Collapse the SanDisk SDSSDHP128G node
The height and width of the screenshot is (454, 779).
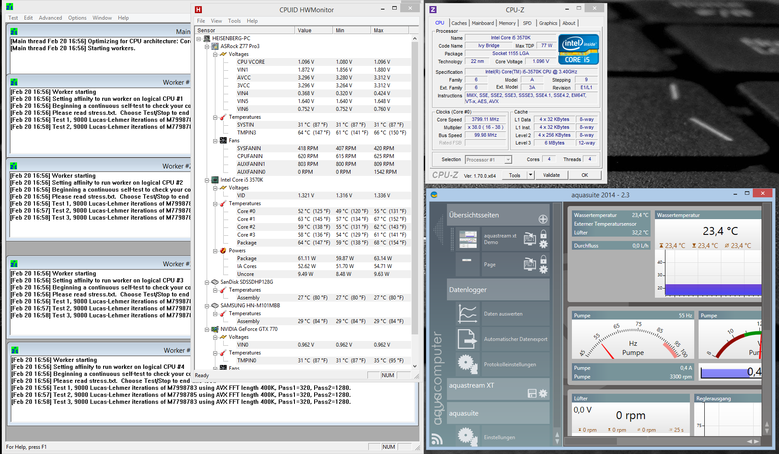coord(207,282)
